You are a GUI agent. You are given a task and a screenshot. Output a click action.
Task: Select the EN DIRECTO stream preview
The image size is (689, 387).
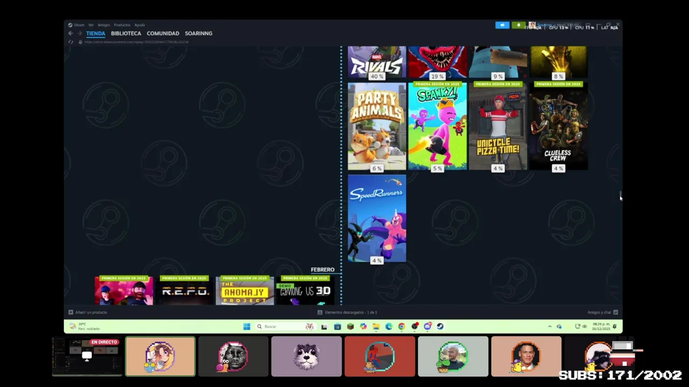[x=87, y=356]
